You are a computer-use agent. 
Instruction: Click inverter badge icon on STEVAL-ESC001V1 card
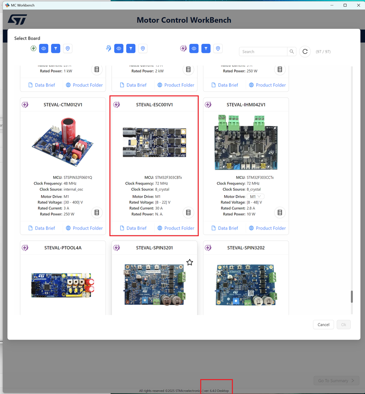click(117, 105)
